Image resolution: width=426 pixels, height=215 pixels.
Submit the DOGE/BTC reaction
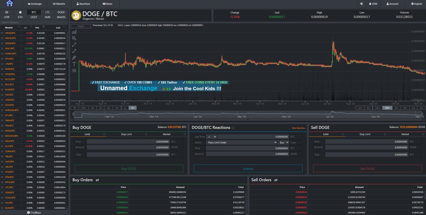tap(248, 169)
